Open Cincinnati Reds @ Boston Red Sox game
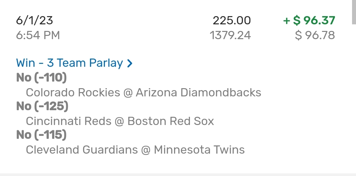 point(120,121)
